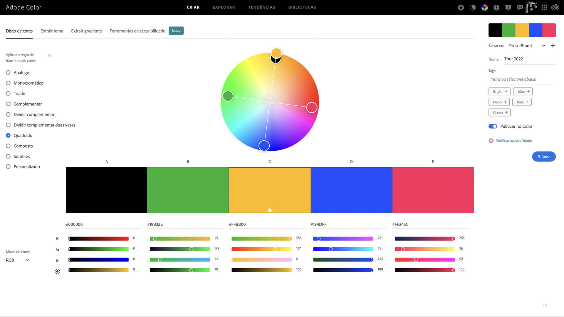Toggle Publicar no Color switch
Viewport: 564px width, 317px height.
493,126
